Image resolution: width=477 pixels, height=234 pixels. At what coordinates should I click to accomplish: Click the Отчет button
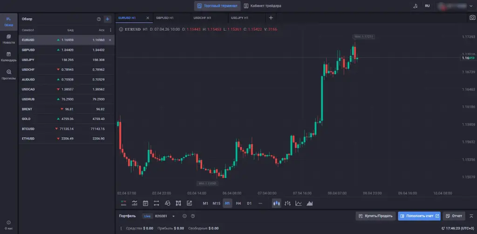coord(454,216)
